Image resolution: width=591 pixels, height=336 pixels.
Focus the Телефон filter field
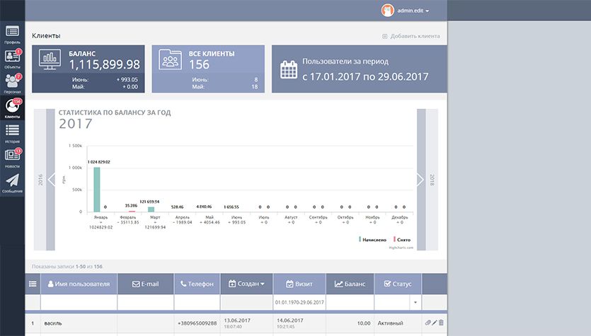(x=197, y=303)
